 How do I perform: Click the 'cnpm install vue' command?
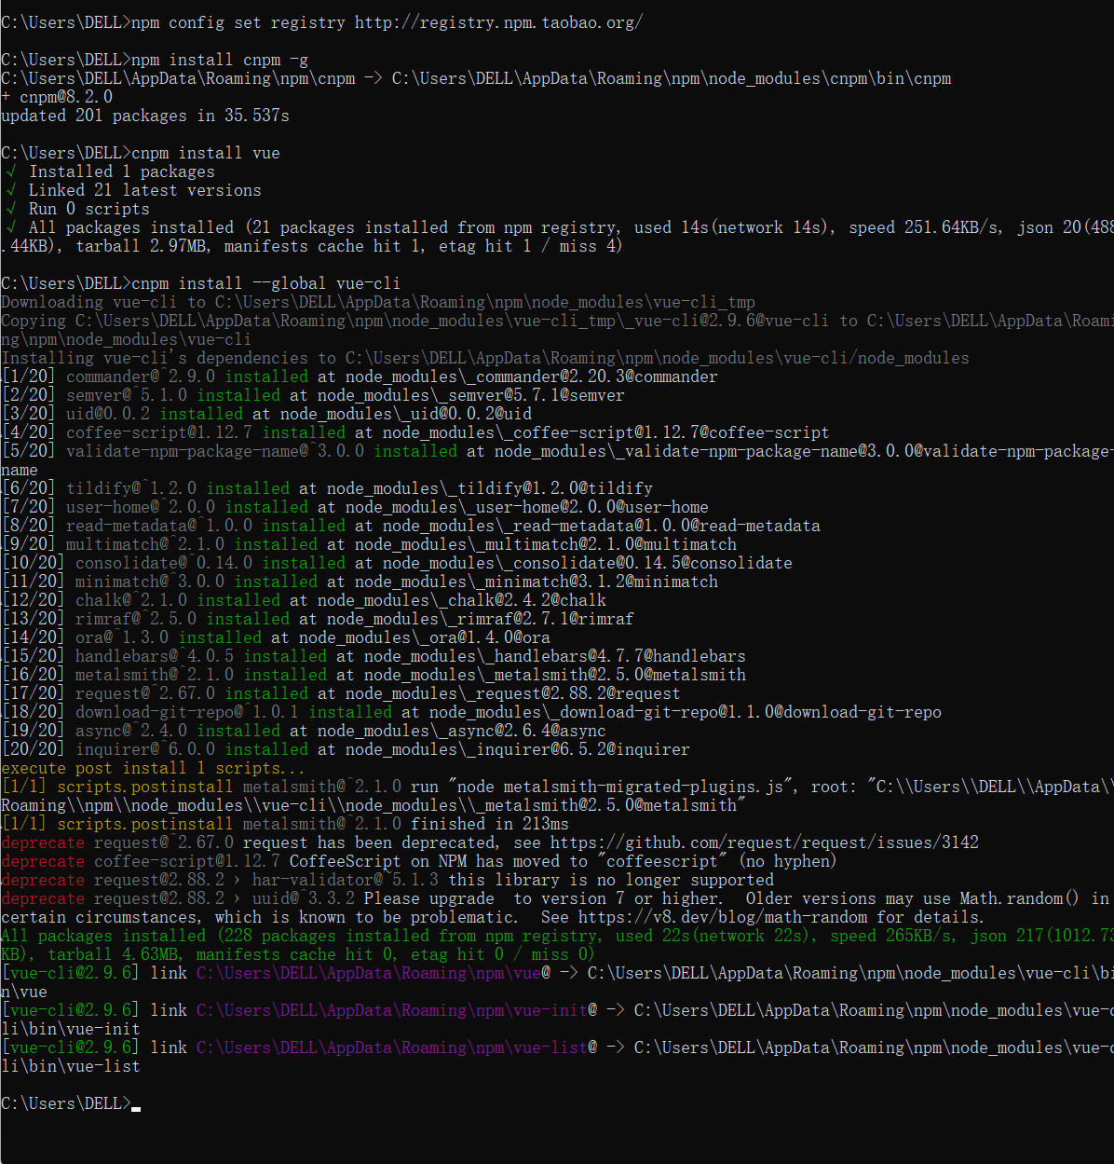click(206, 153)
